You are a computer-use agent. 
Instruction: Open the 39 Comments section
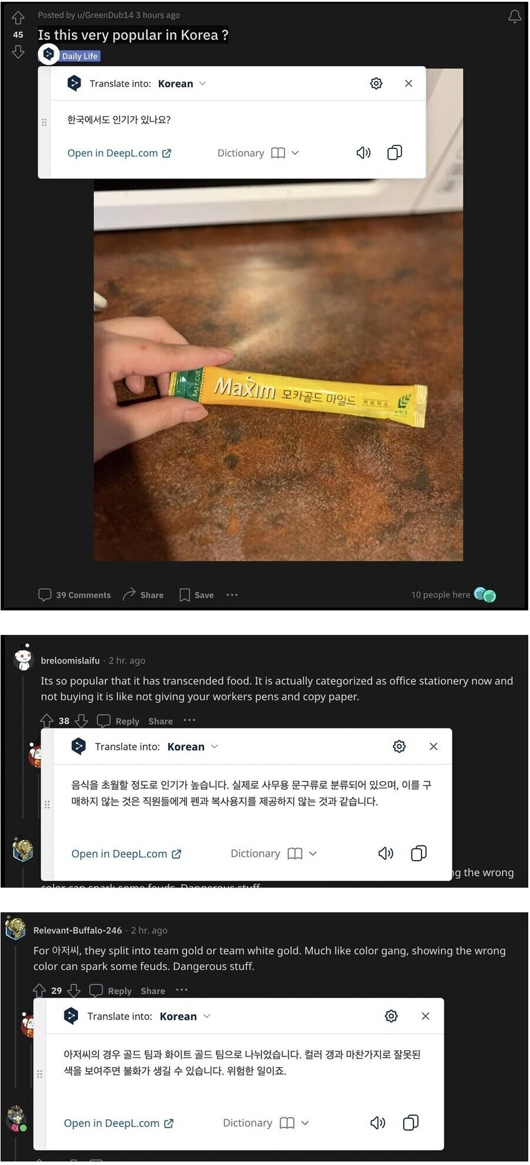(74, 595)
